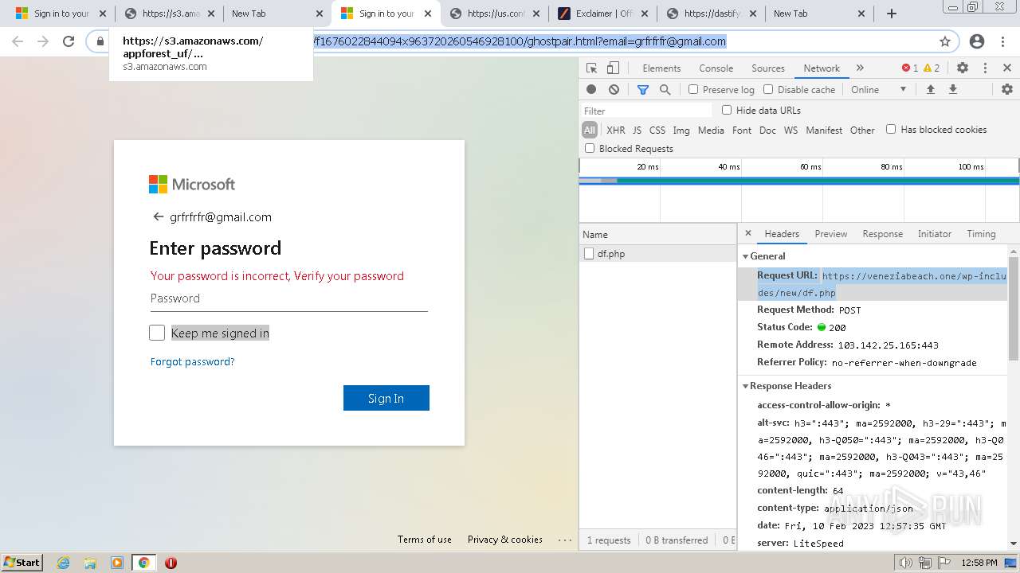The width and height of the screenshot is (1020, 573).
Task: Select the df.php request row
Action: [658, 253]
